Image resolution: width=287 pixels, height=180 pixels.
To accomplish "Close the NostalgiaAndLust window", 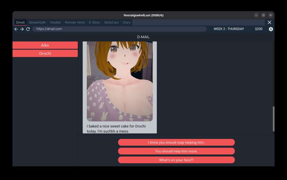I will [x=270, y=15].
